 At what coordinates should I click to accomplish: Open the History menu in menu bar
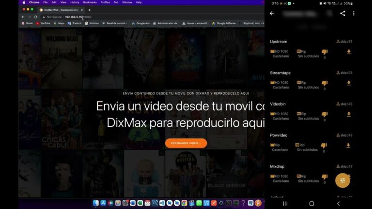tap(75, 2)
